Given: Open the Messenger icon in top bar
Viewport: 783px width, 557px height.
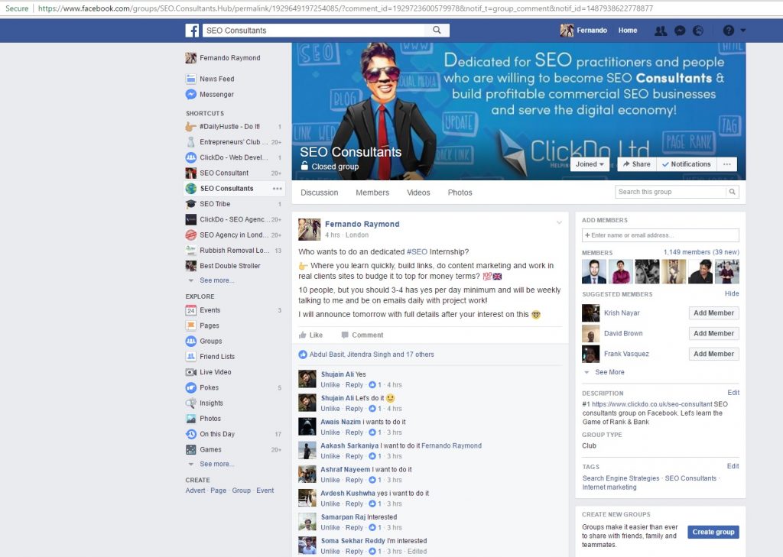Looking at the screenshot, I should (x=680, y=31).
